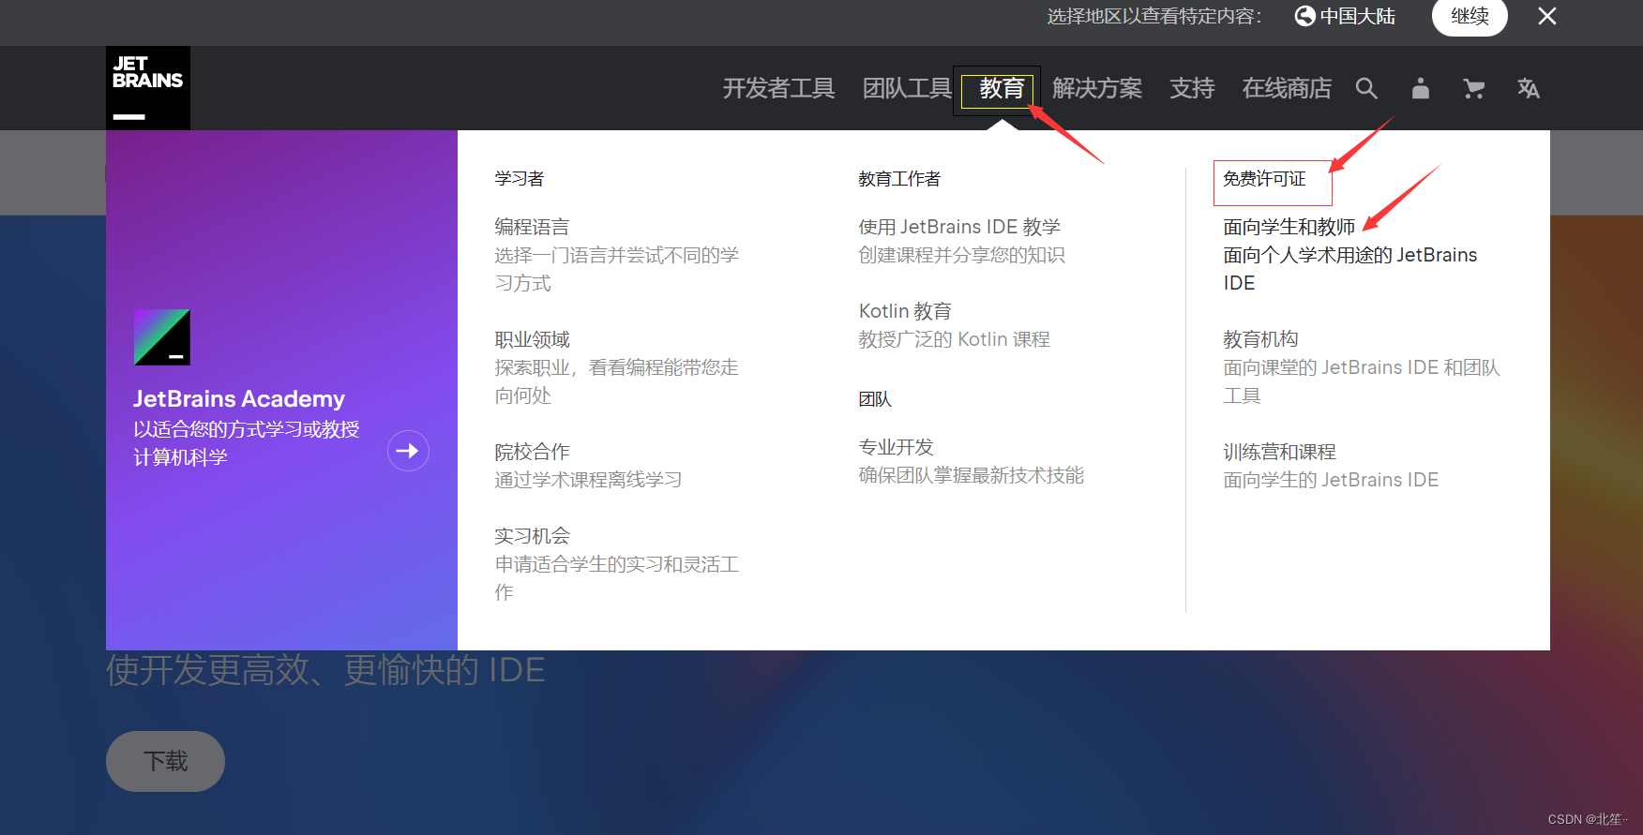Click the JetBrains Academy logo thumbnail
1643x835 pixels.
[162, 337]
